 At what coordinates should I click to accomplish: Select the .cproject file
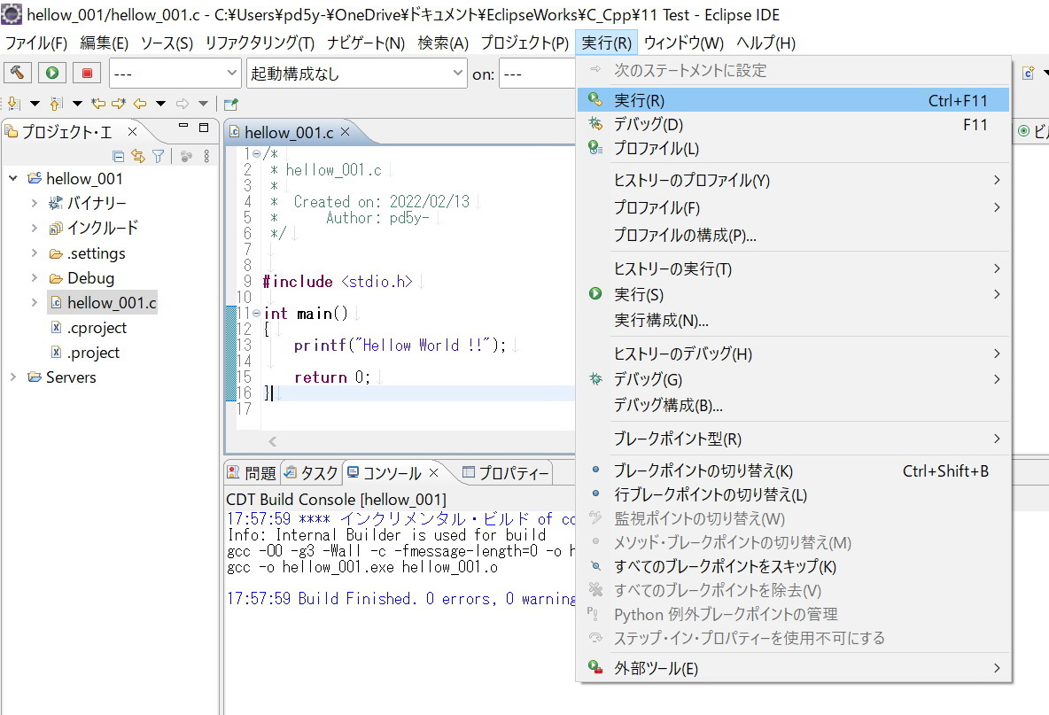tap(89, 328)
